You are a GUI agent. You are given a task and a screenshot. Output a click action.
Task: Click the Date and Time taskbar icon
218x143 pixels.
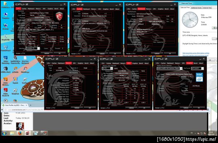click(36, 133)
